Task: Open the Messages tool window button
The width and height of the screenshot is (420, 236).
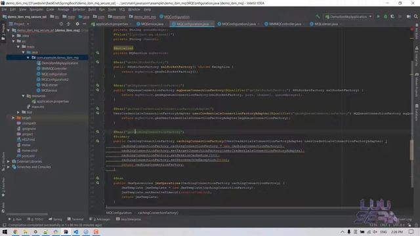Action: tap(100, 219)
